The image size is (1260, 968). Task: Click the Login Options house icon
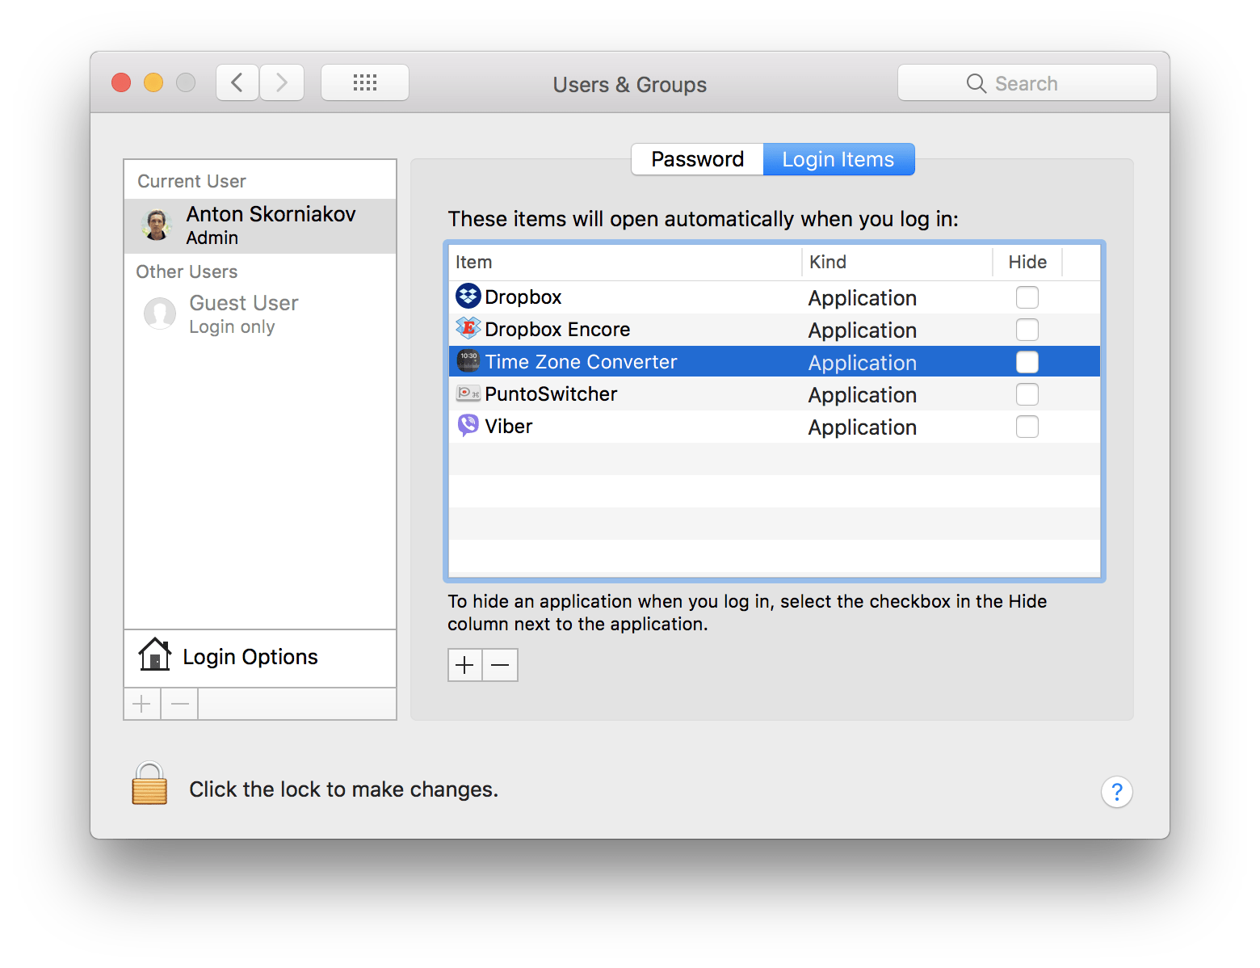click(154, 655)
